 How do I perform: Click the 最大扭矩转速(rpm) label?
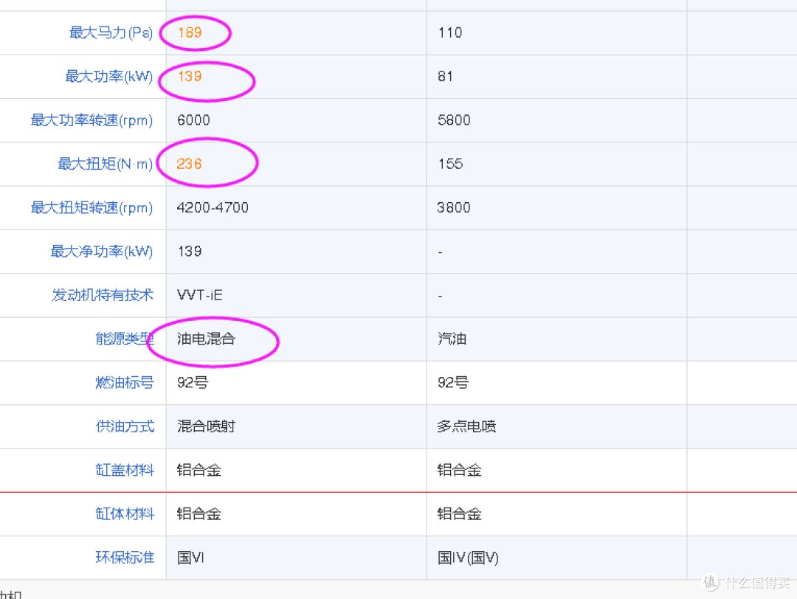[x=92, y=208]
